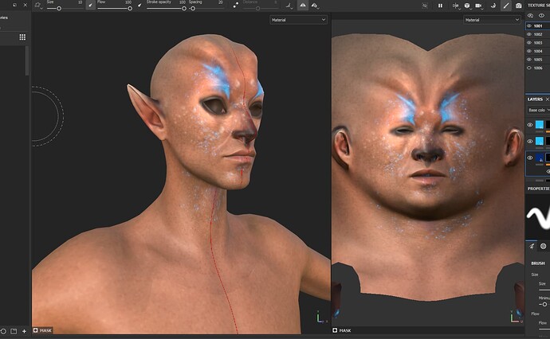This screenshot has width=550, height=339.
Task: Adjust the Spacing slider handle
Action: (x=193, y=9)
